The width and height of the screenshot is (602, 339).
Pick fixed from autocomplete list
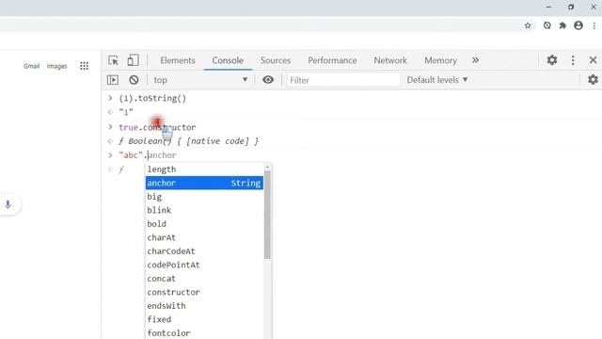coord(204,319)
